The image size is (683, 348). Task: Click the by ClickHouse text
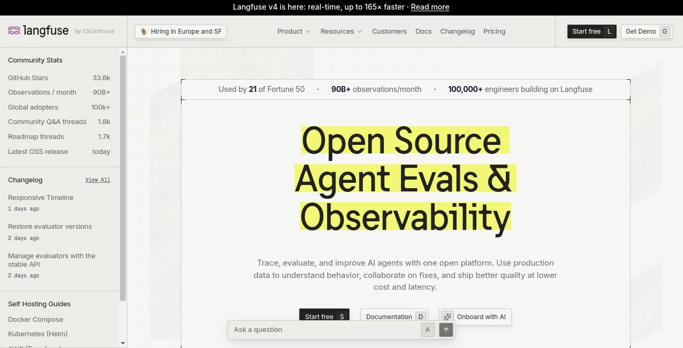[x=94, y=32]
